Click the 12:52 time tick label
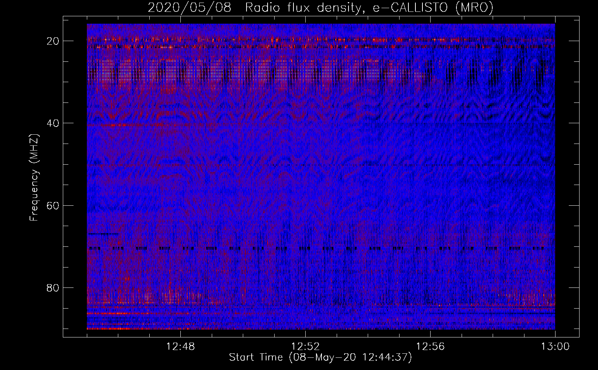Viewport: 598px width, 370px height. [x=306, y=347]
